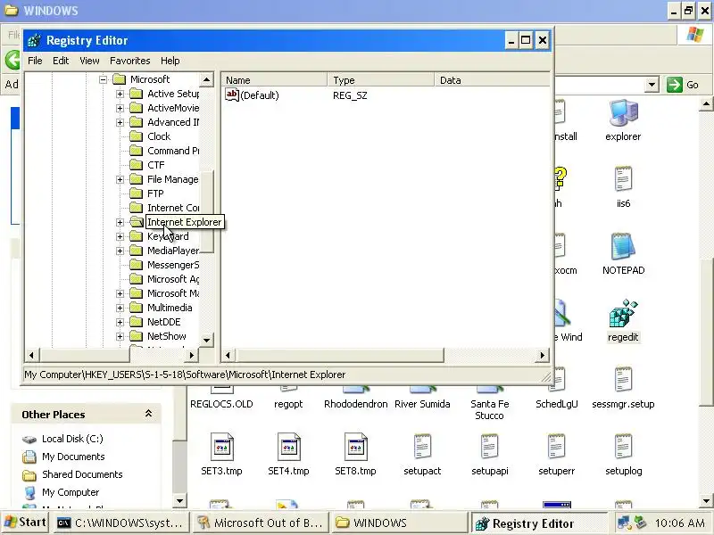Open the Help menu in Registry Editor
Image resolution: width=714 pixels, height=535 pixels.
pyautogui.click(x=170, y=61)
